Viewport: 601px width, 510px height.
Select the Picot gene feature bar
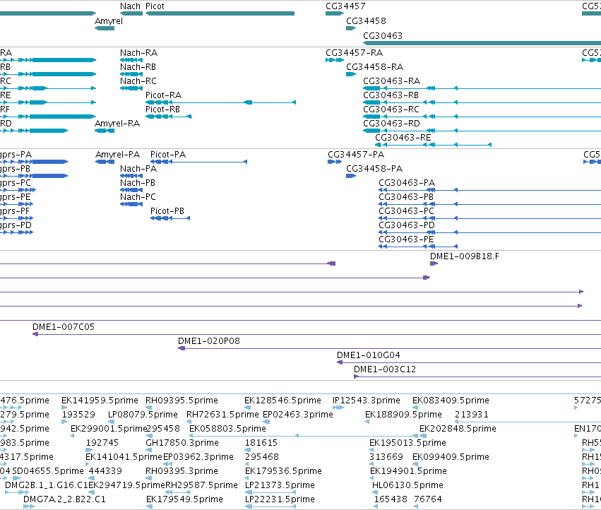pyautogui.click(x=220, y=13)
